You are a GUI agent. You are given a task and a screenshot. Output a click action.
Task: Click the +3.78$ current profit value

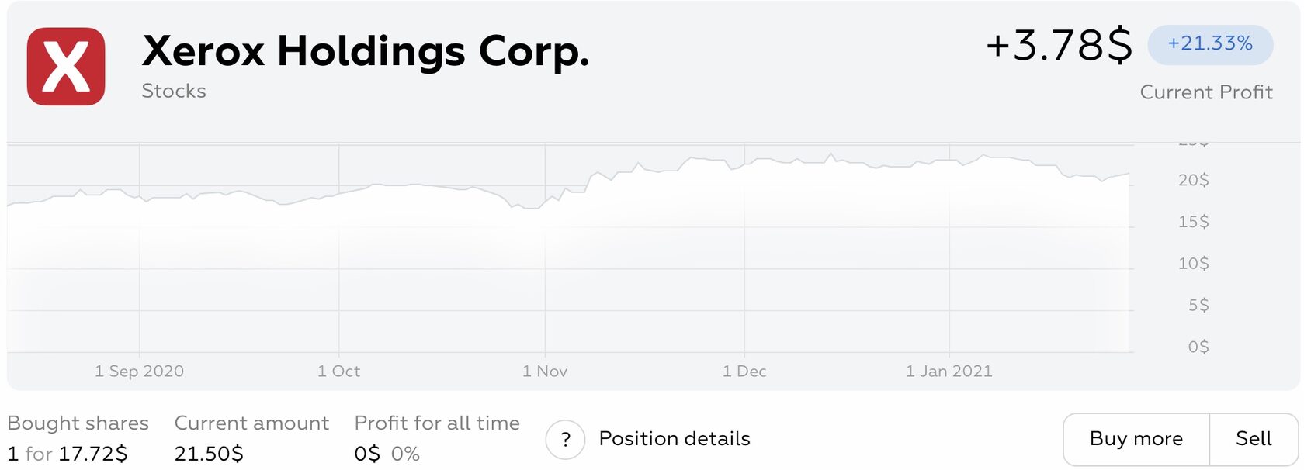click(1059, 46)
